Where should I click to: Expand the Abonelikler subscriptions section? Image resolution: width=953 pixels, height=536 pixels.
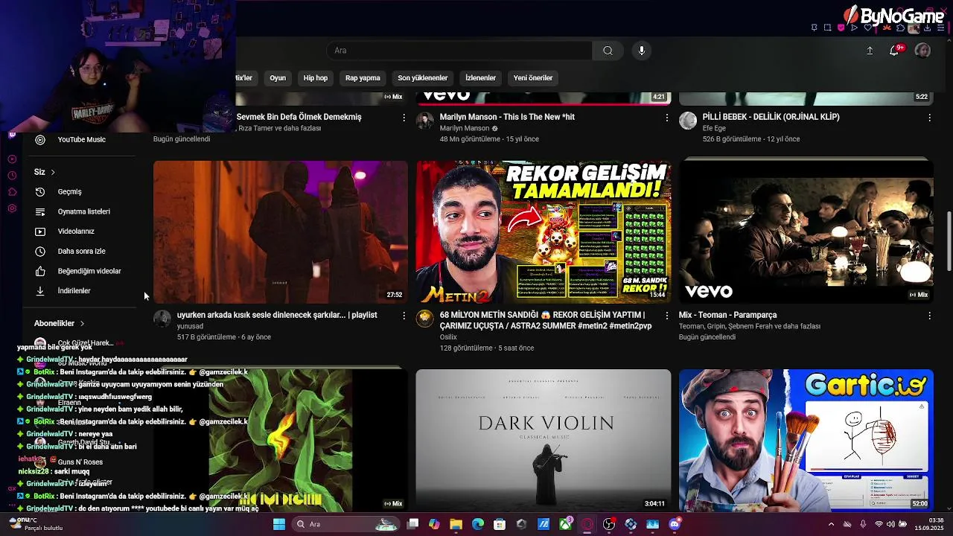pos(60,323)
